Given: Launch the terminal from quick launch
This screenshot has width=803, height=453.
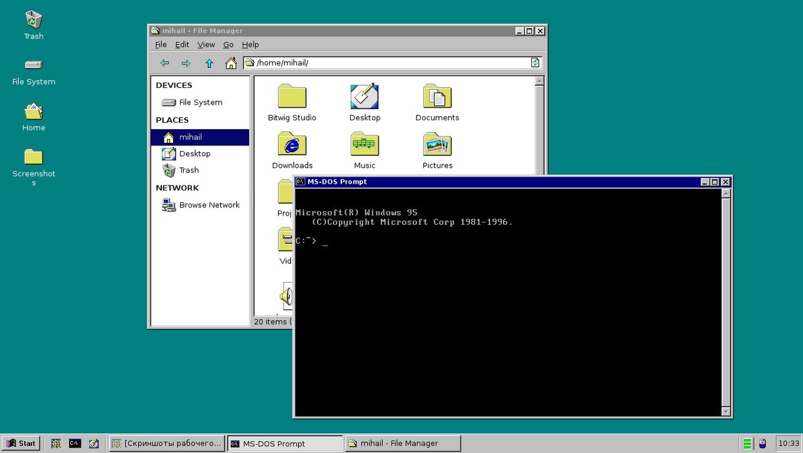Looking at the screenshot, I should pos(75,443).
